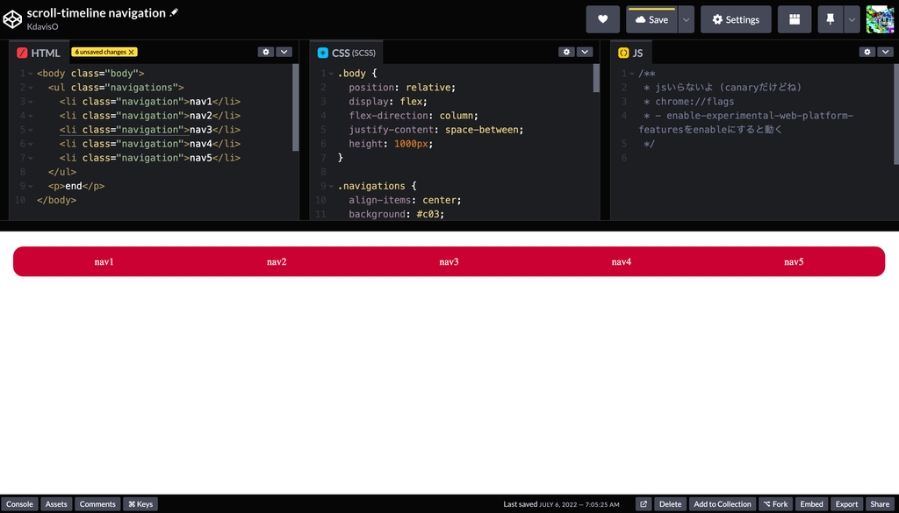
Task: Click HTML editor vertical scrollbar
Action: click(296, 108)
